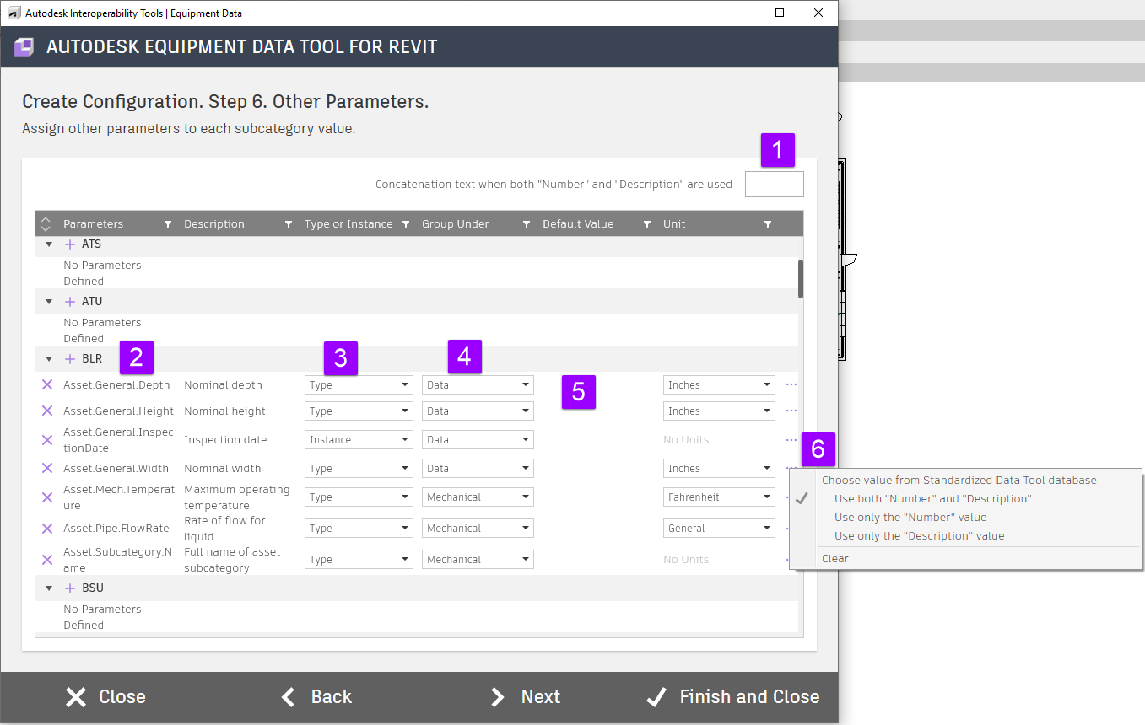Click Finish and Close
Screen dimensions: 1145x725
pos(732,697)
